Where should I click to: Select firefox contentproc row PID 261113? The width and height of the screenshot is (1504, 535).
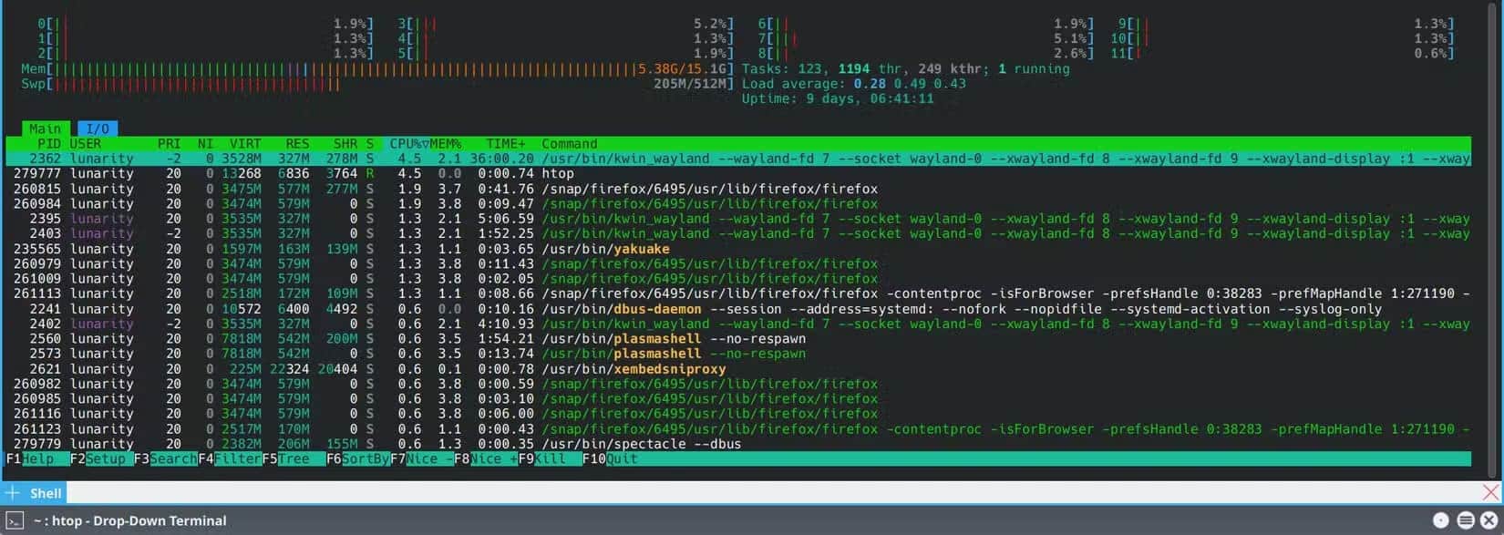click(738, 293)
